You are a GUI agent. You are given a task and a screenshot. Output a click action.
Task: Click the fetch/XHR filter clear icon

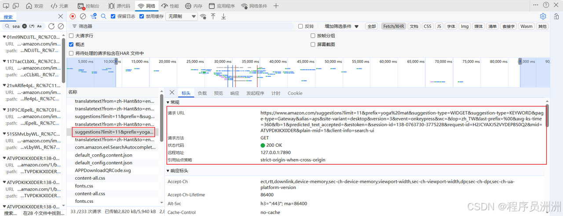coord(93,16)
